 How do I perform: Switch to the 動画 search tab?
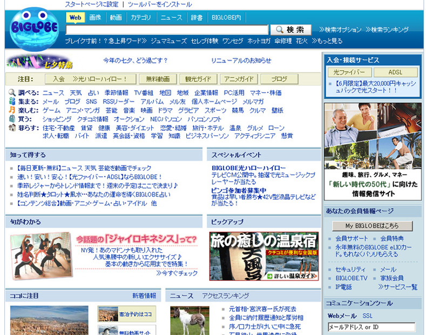coord(116,18)
